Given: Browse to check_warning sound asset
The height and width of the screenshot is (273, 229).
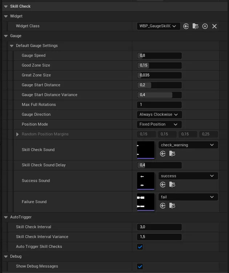Looking at the screenshot, I should 172,154.
